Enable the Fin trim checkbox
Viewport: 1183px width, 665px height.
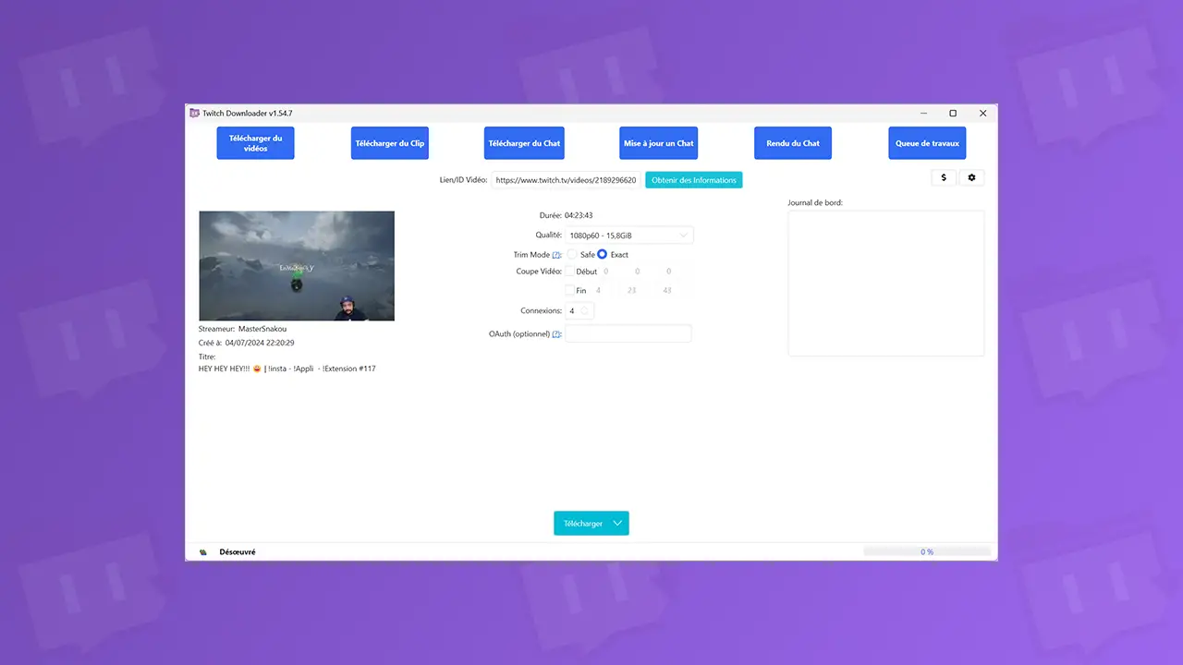pyautogui.click(x=570, y=290)
